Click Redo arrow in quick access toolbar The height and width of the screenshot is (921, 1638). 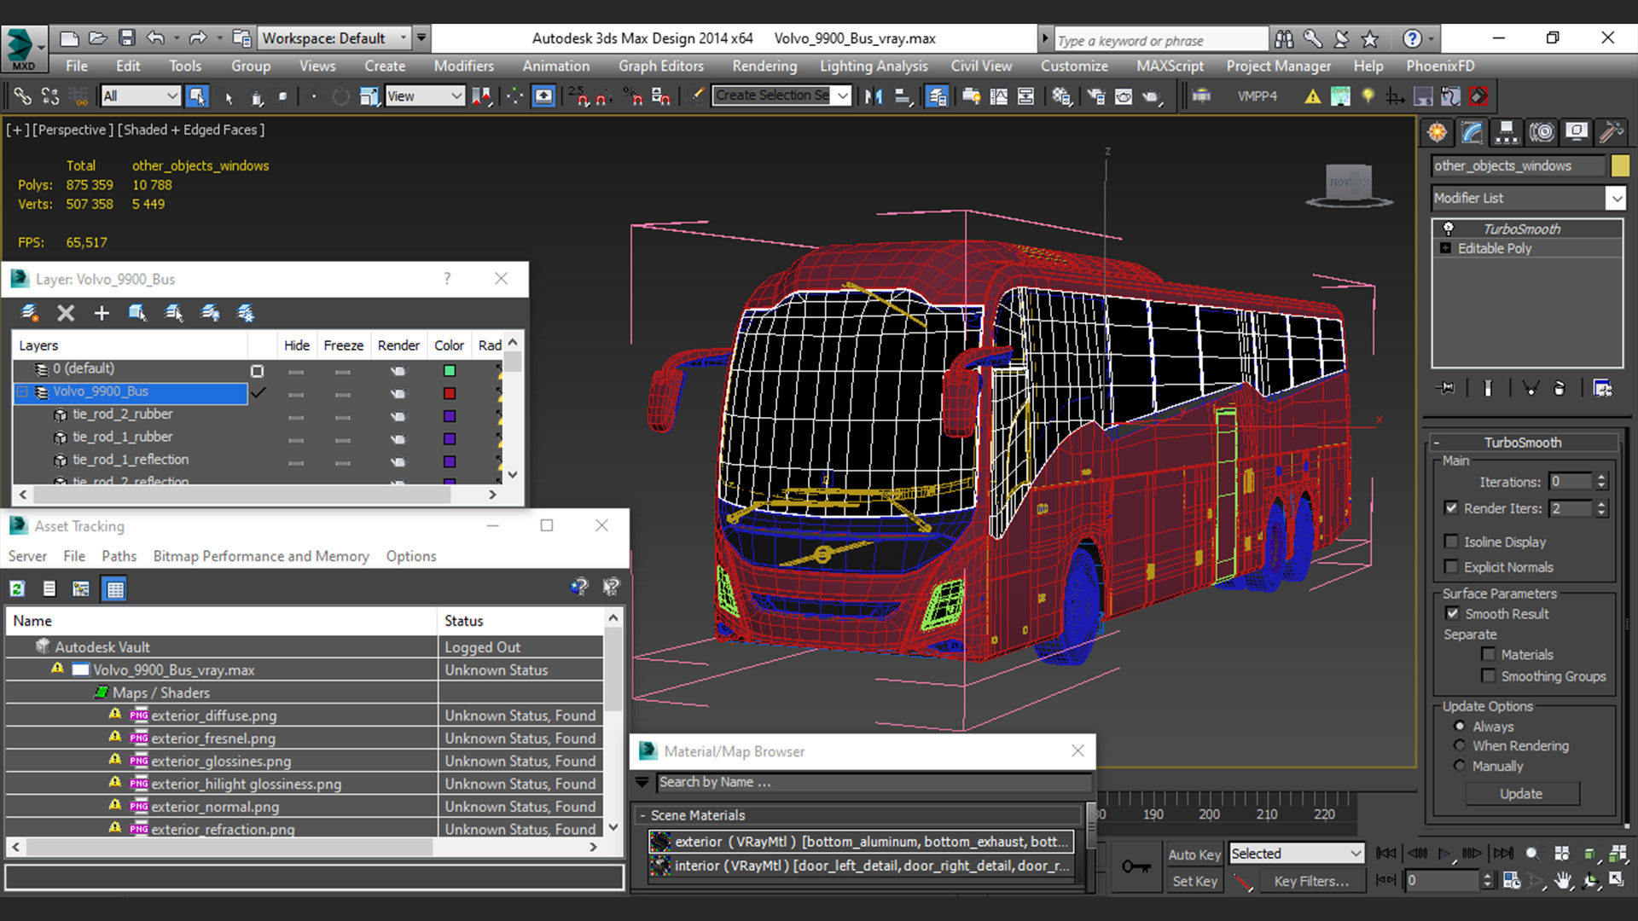tap(198, 38)
